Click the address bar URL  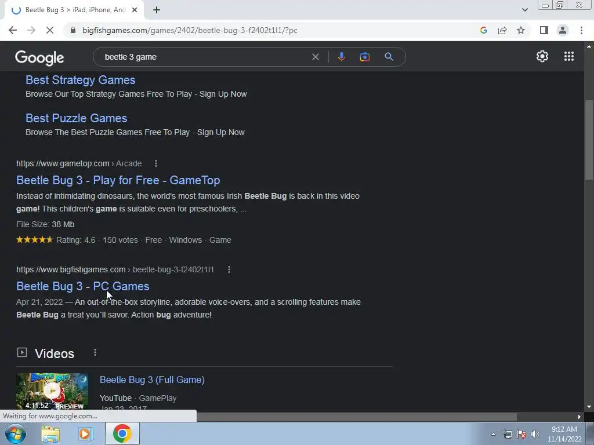point(190,30)
